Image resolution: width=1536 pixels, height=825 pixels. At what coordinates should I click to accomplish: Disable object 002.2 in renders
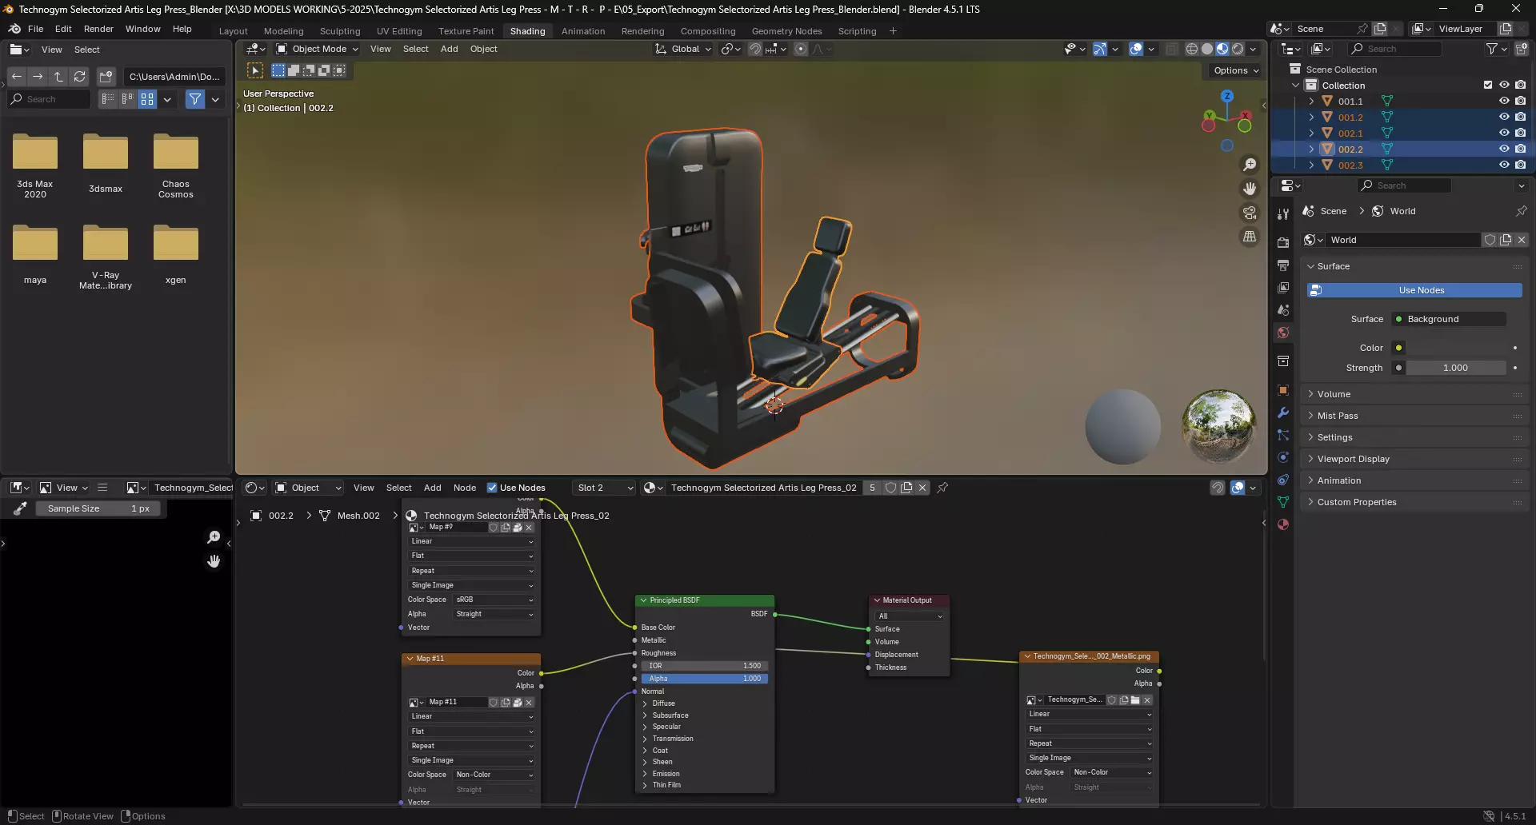(x=1520, y=149)
